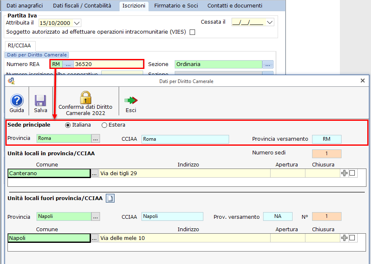Image resolution: width=371 pixels, height=264 pixels.
Task: Open the Guida help icon
Action: point(17,101)
